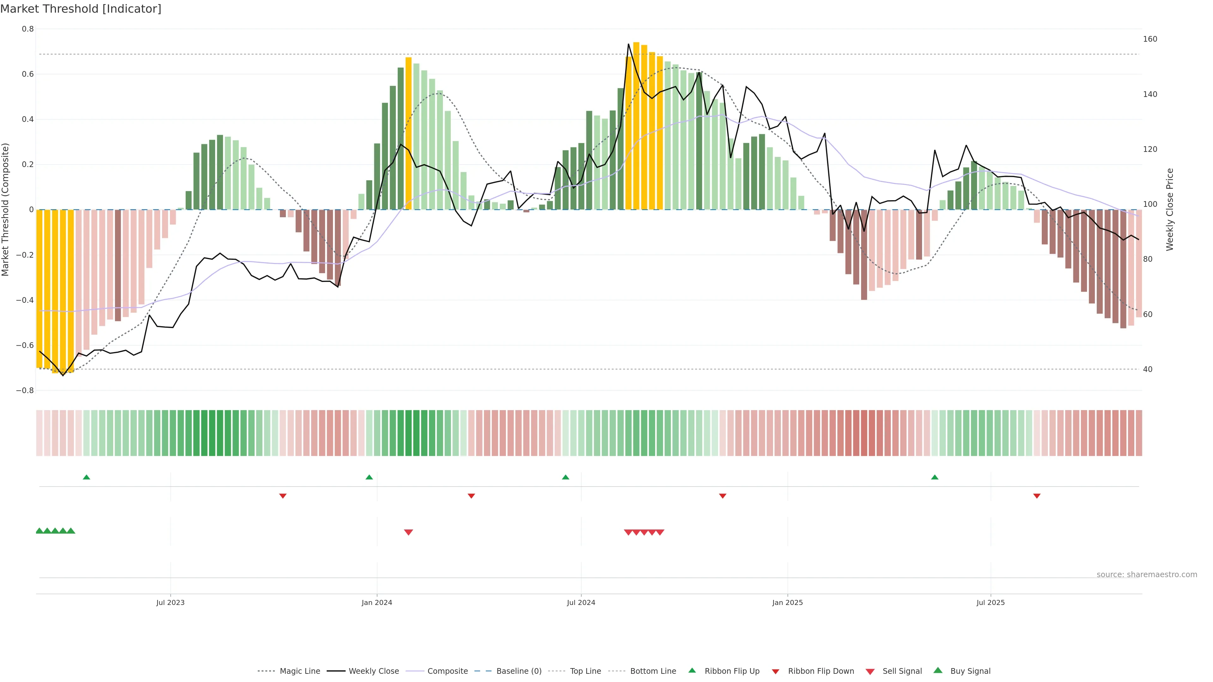The width and height of the screenshot is (1213, 682).
Task: Click the Ribbon Flip Down marker before Jan 2025
Action: click(x=722, y=496)
